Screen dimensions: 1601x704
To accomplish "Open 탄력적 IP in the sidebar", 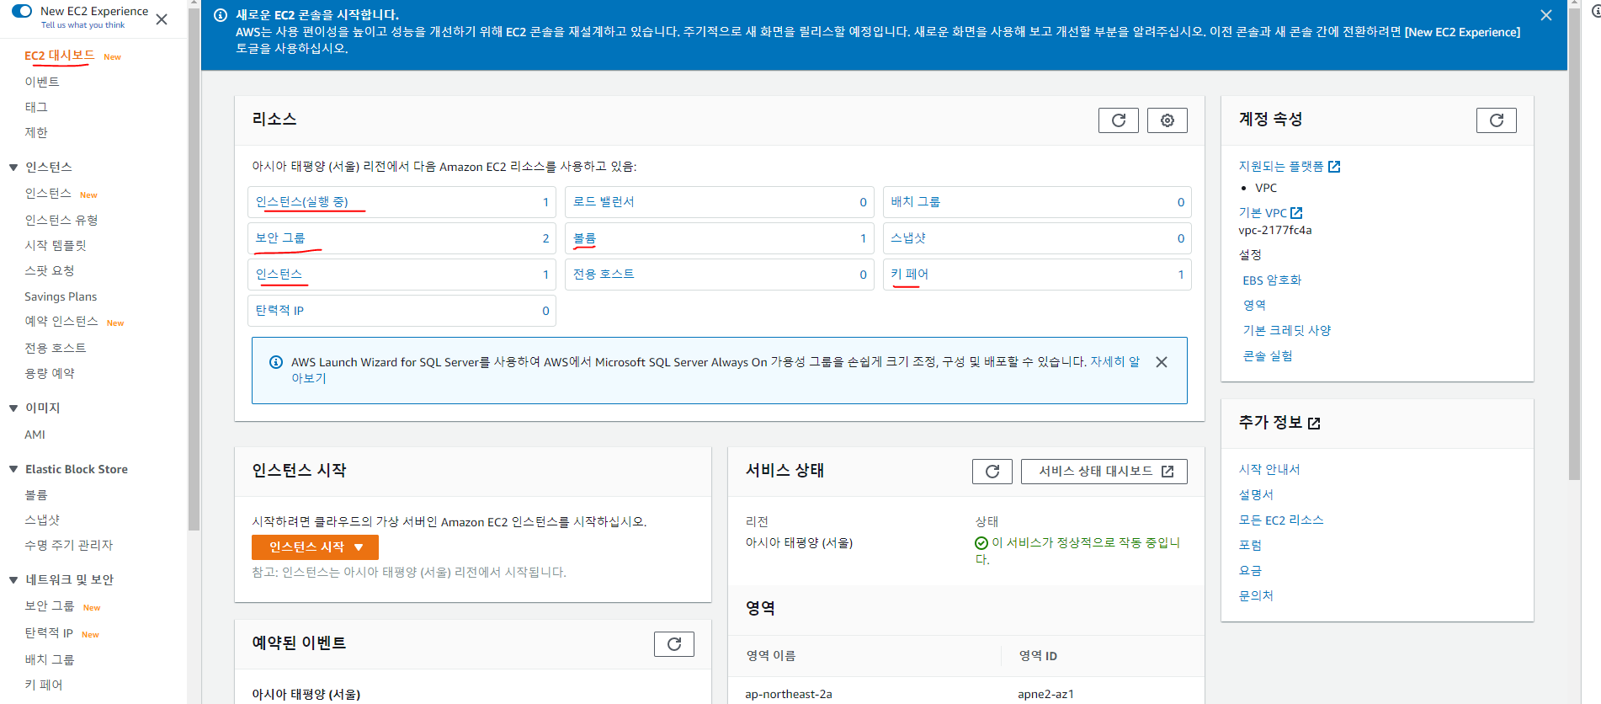I will click(49, 633).
